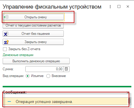This screenshot has height=108, width=134.
Task: Open calculator next to Сумма field
Action: [x=66, y=69]
